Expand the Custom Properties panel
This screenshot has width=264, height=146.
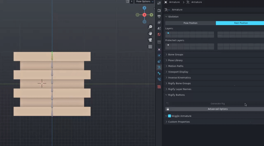[166, 122]
